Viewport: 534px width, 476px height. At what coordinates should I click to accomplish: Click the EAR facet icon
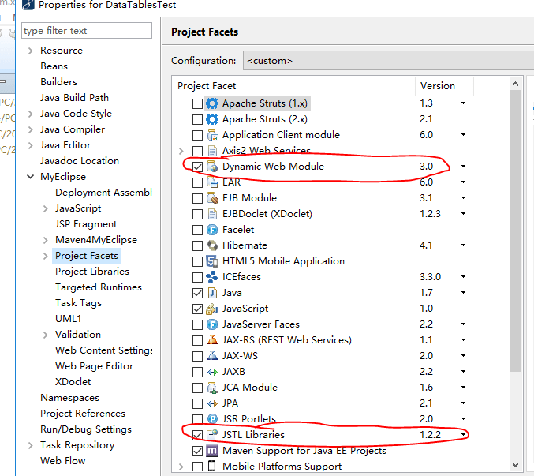pos(212,182)
